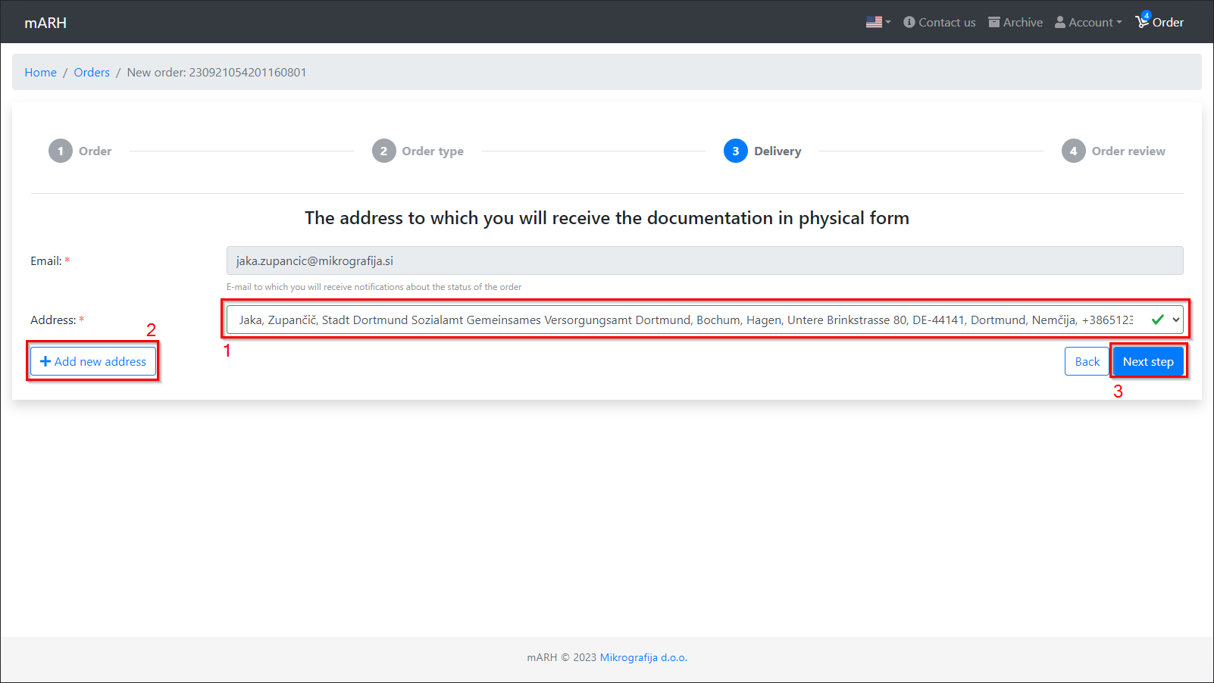Click step 4 Order review circle

[x=1073, y=151]
